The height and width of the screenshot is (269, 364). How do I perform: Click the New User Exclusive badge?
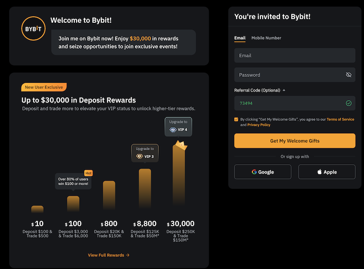click(44, 87)
